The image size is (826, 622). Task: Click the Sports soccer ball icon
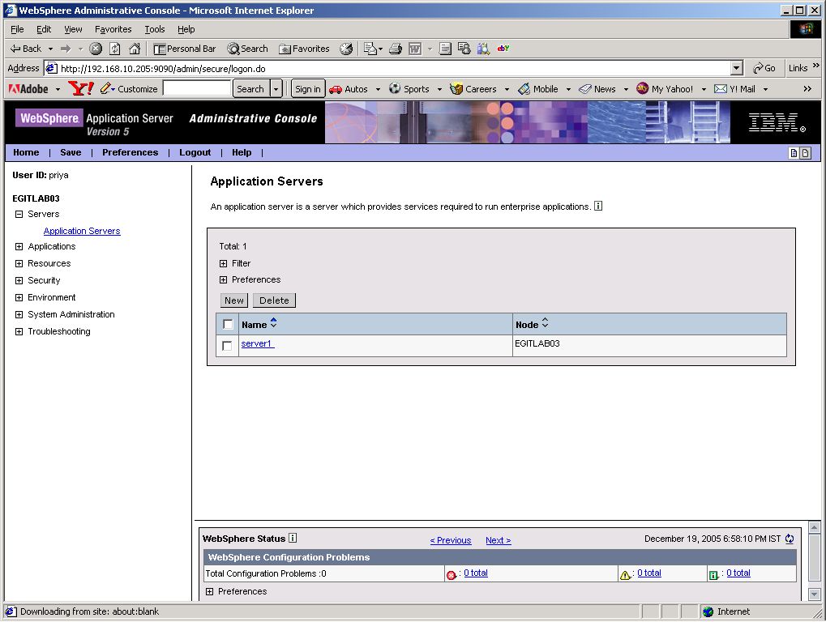coord(395,88)
